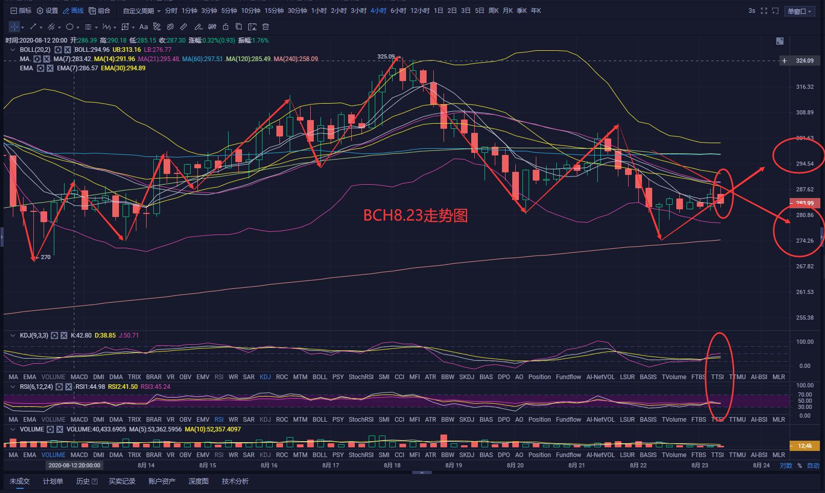This screenshot has width=825, height=493.
Task: Toggle logarithmic scale (对数)
Action: pos(786,466)
